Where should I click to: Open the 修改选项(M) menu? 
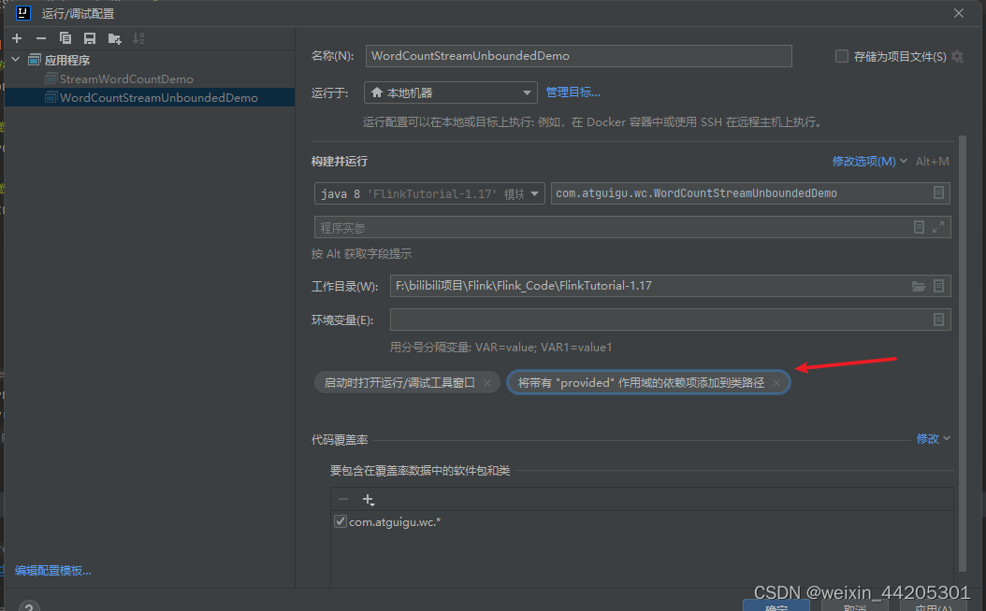863,161
